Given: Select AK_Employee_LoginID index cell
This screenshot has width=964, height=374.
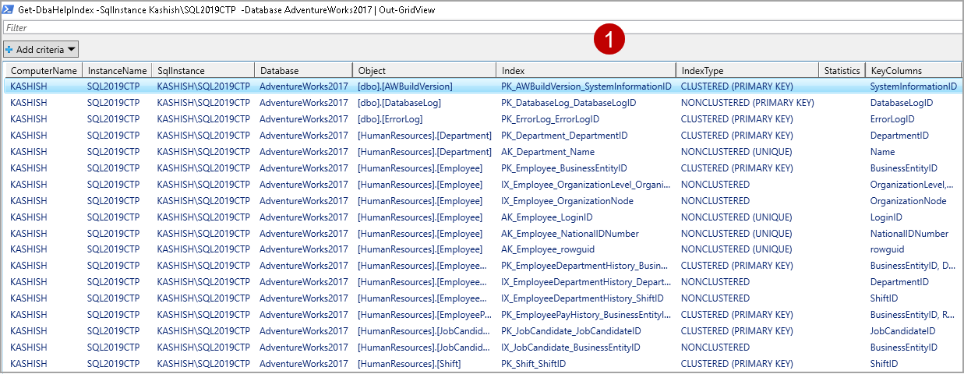Looking at the screenshot, I should (546, 217).
